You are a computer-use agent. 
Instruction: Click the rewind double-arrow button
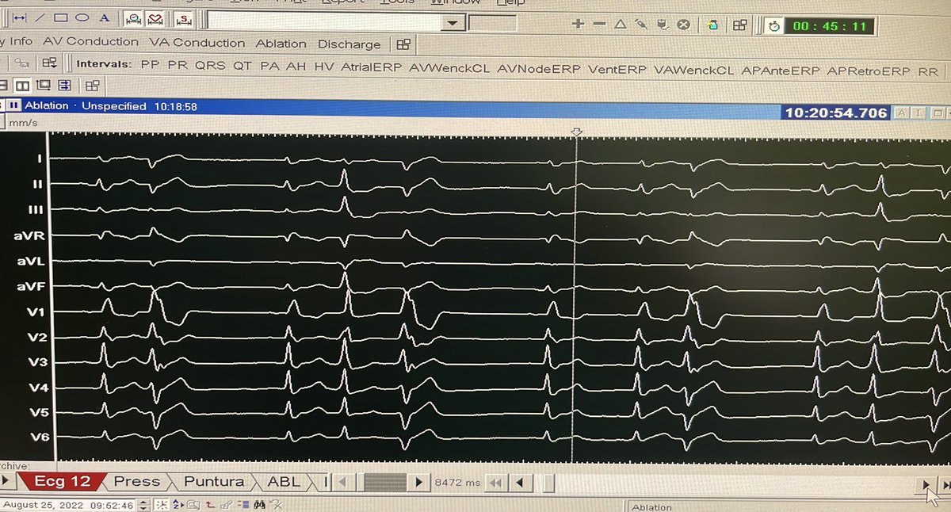[x=496, y=482]
